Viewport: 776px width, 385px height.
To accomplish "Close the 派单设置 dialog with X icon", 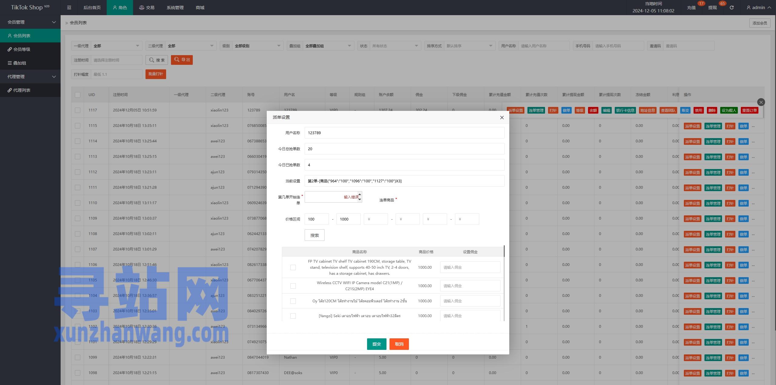I will [x=502, y=118].
